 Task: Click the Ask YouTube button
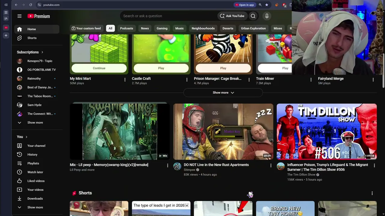tap(232, 16)
